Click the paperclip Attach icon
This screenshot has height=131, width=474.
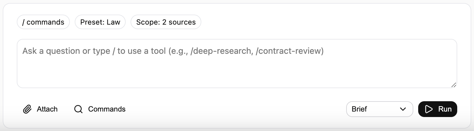tap(27, 109)
